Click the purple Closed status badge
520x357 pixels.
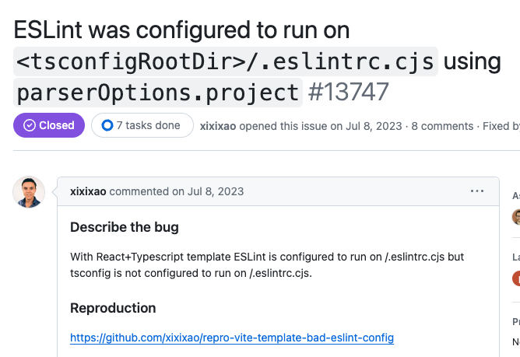coord(49,125)
